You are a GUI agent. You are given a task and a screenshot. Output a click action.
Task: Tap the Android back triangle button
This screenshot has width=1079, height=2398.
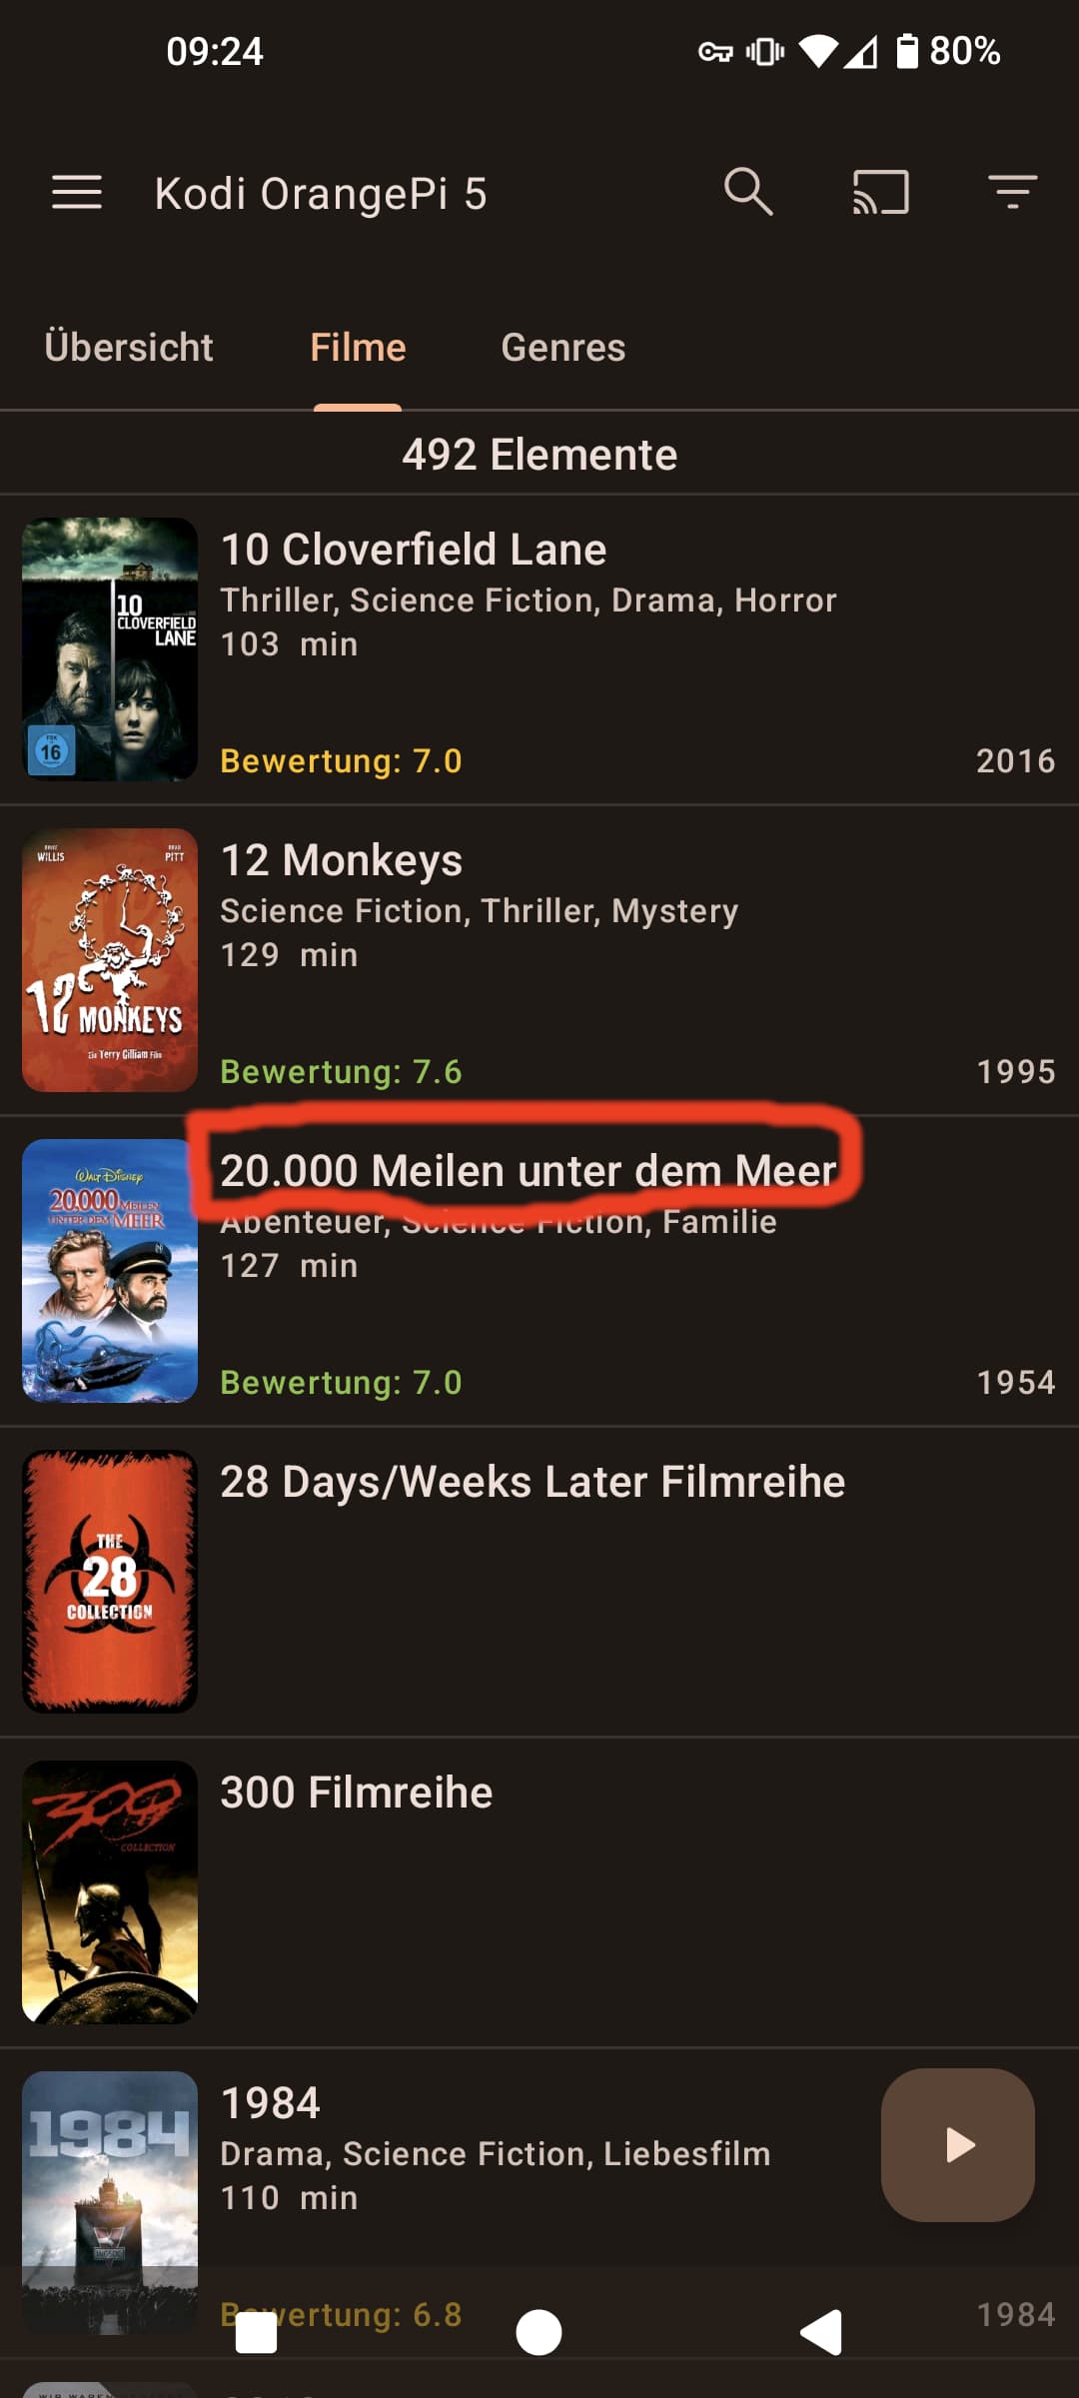pos(822,2333)
